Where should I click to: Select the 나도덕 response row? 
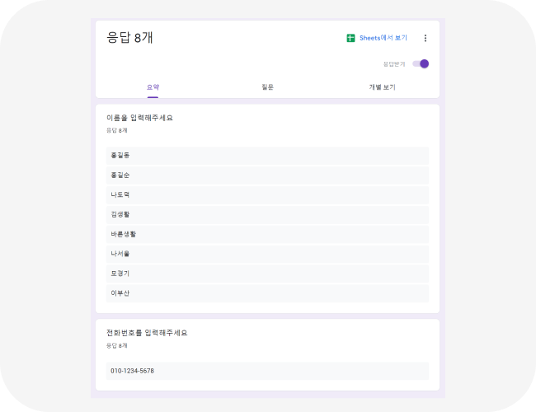[x=267, y=194]
